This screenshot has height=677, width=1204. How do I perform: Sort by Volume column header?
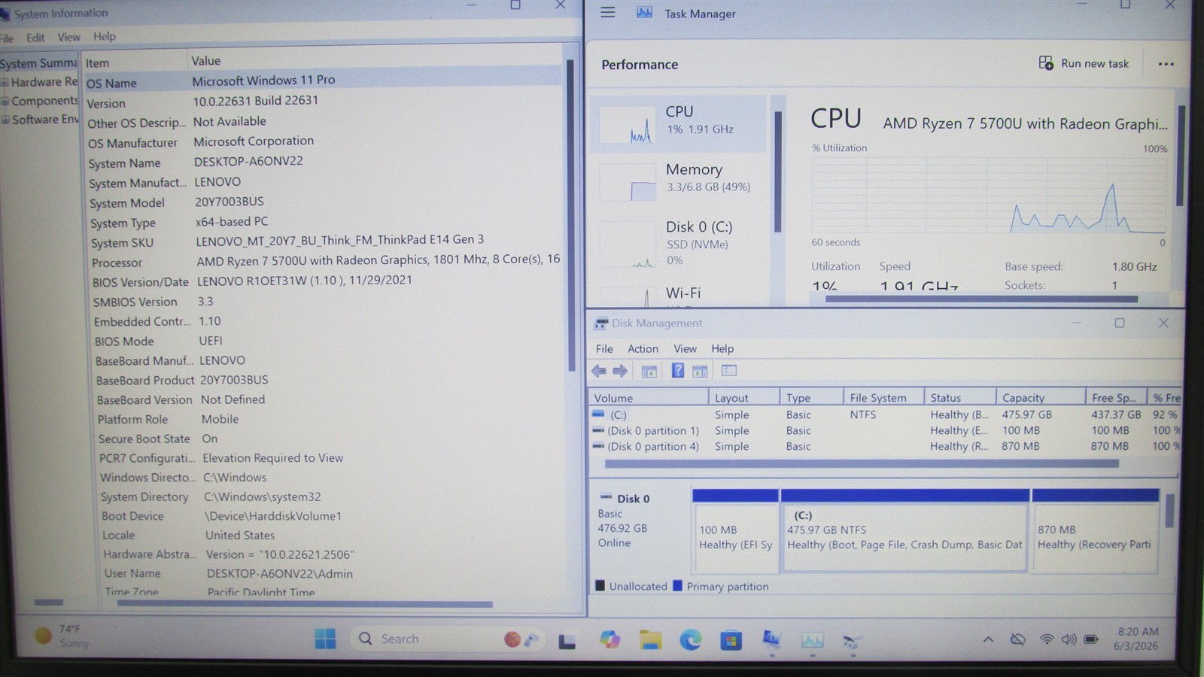[x=648, y=398]
